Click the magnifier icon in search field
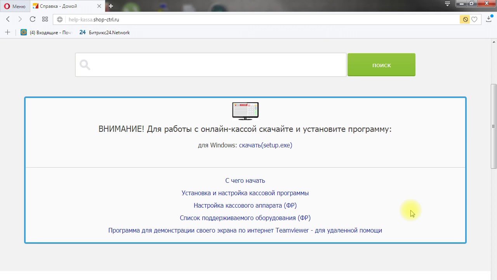 pos(85,65)
